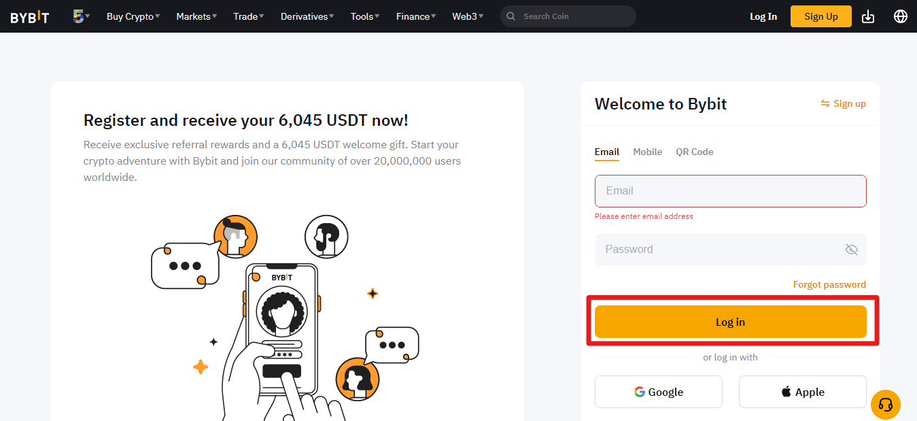Click the Bybit logo in header

point(30,17)
